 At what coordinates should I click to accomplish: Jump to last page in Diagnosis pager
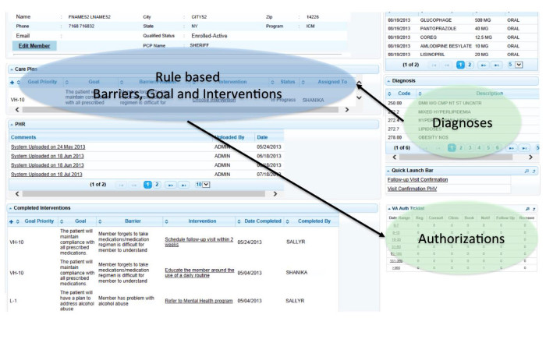coord(524,148)
